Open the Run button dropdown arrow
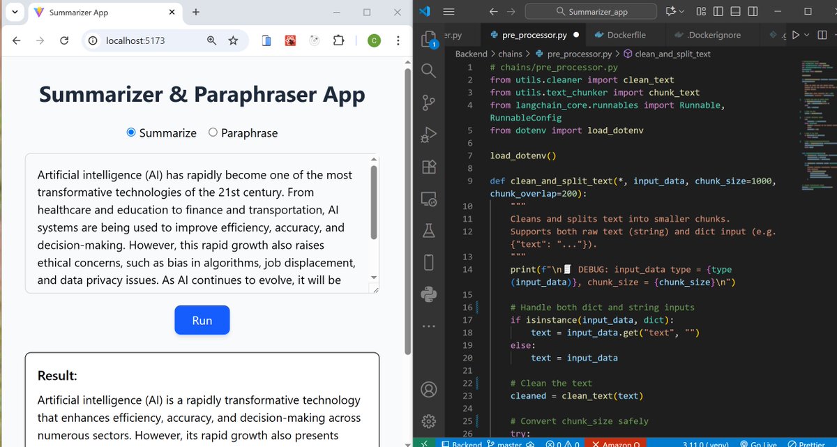837x447 pixels. pyautogui.click(x=806, y=34)
